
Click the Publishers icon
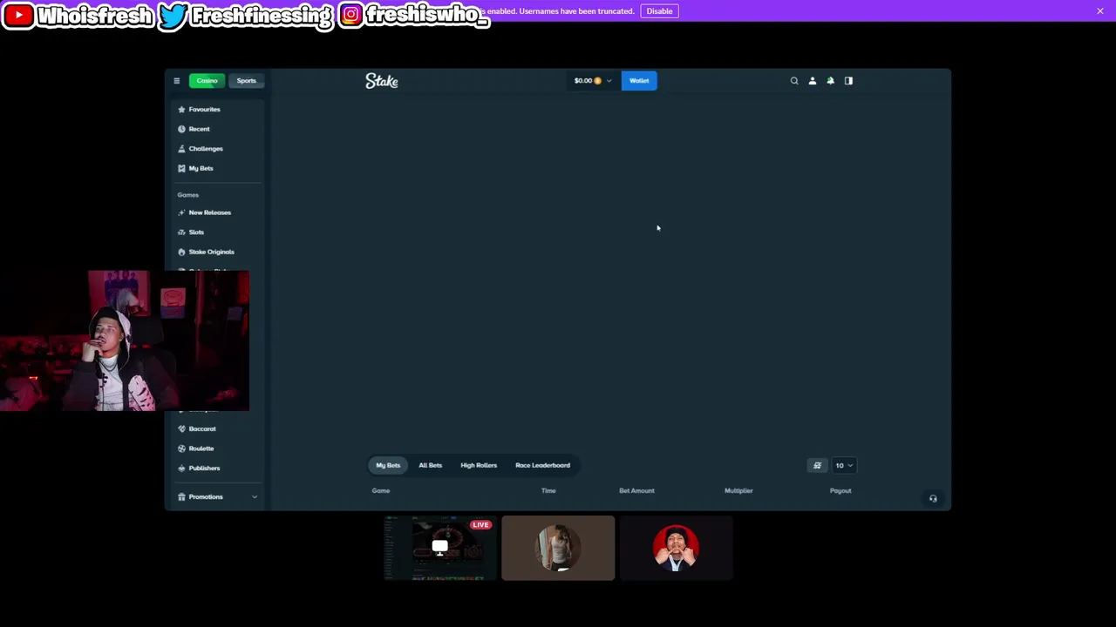[x=181, y=469]
